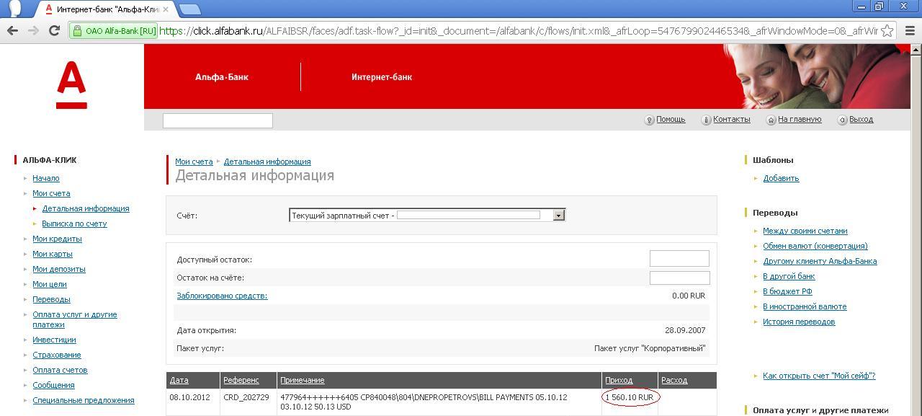This screenshot has width=922, height=416.
Task: Open Оплата услуг и другие платежи left link
Action: (x=74, y=319)
